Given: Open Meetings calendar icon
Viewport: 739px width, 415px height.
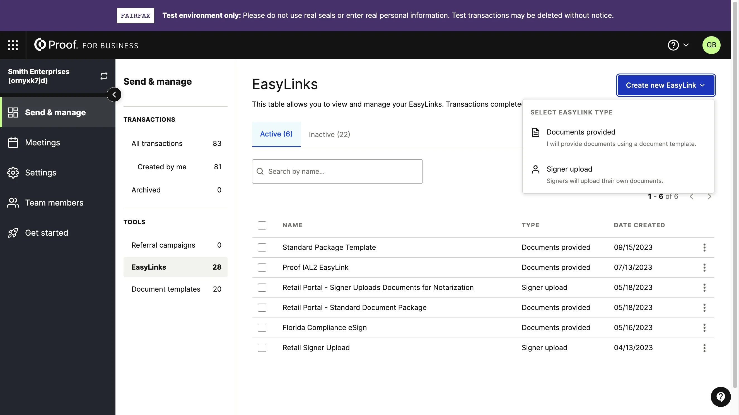Looking at the screenshot, I should (13, 142).
